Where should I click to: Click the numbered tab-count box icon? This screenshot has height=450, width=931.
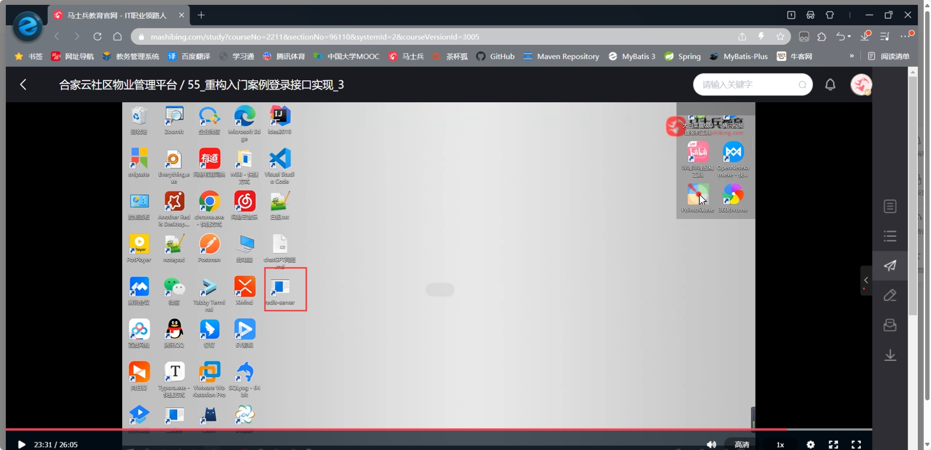[791, 15]
